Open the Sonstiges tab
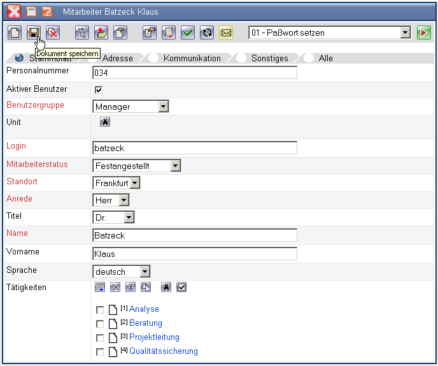438x366 pixels. click(x=269, y=58)
